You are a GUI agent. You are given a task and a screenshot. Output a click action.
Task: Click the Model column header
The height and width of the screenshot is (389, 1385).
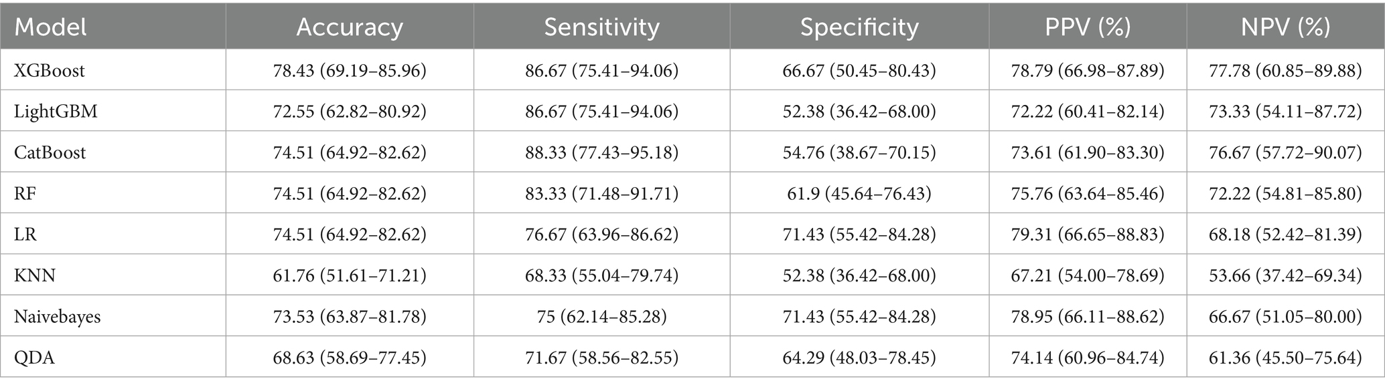coord(51,27)
